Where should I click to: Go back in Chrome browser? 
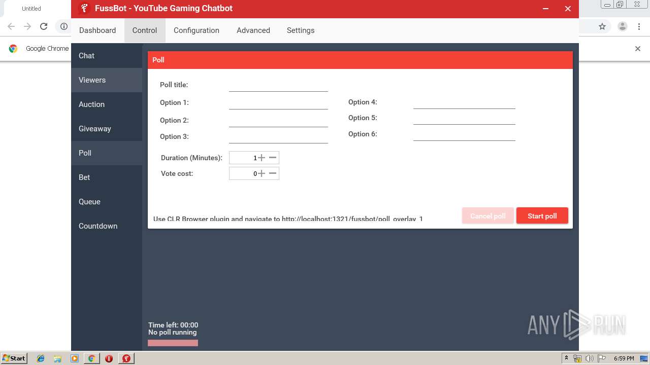point(11,26)
